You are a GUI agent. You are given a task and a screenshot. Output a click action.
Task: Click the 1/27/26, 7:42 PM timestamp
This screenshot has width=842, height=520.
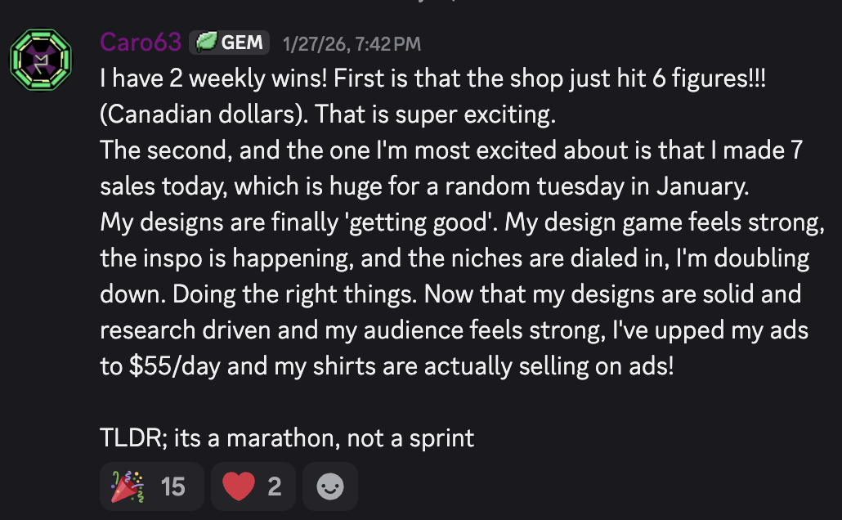pos(352,43)
